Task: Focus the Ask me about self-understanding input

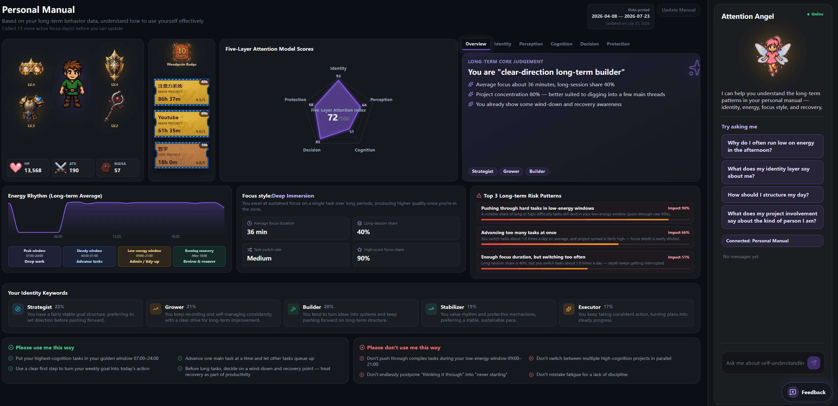Action: 765,363
